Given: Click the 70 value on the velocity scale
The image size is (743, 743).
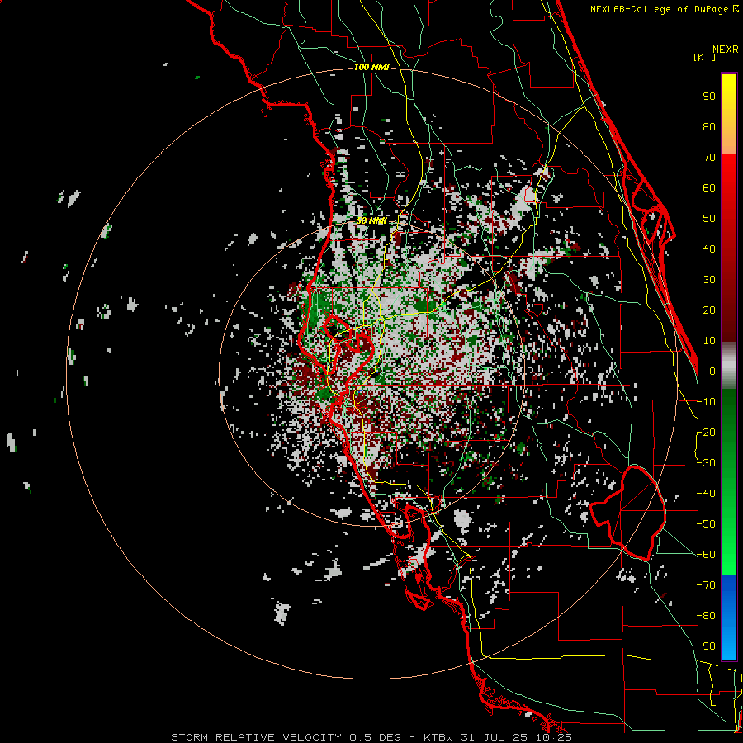Looking at the screenshot, I should pos(709,158).
